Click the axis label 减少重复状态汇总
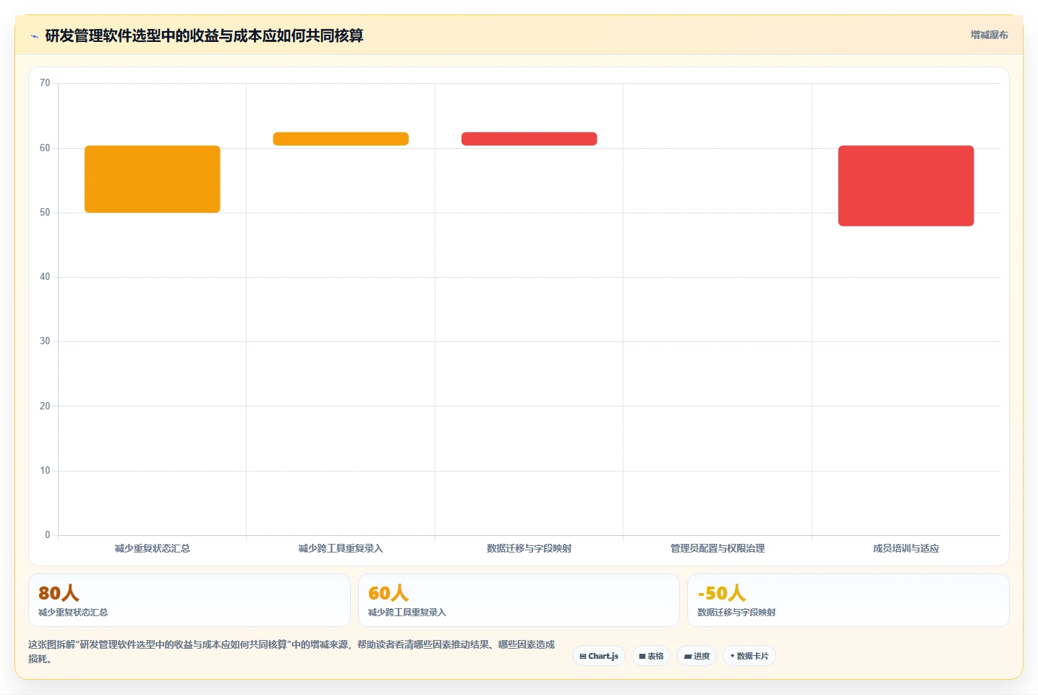Screen dimensions: 1038x695 pyautogui.click(x=153, y=548)
